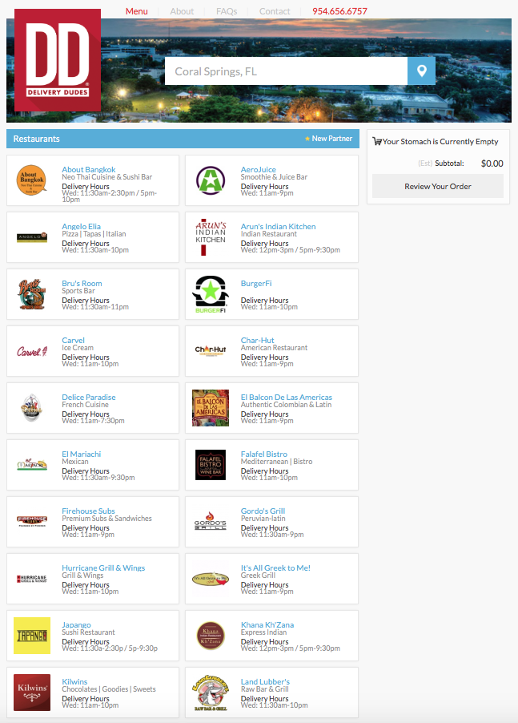Click the Coral Springs, FL address field
The width and height of the screenshot is (518, 723).
point(286,71)
